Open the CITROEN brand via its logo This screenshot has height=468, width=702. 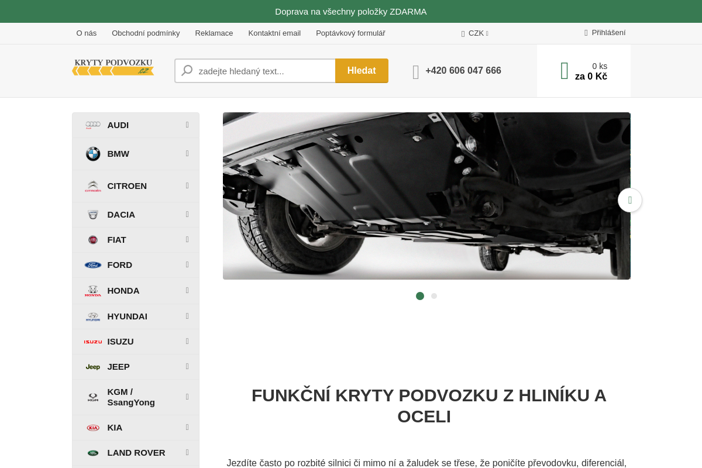(x=93, y=186)
